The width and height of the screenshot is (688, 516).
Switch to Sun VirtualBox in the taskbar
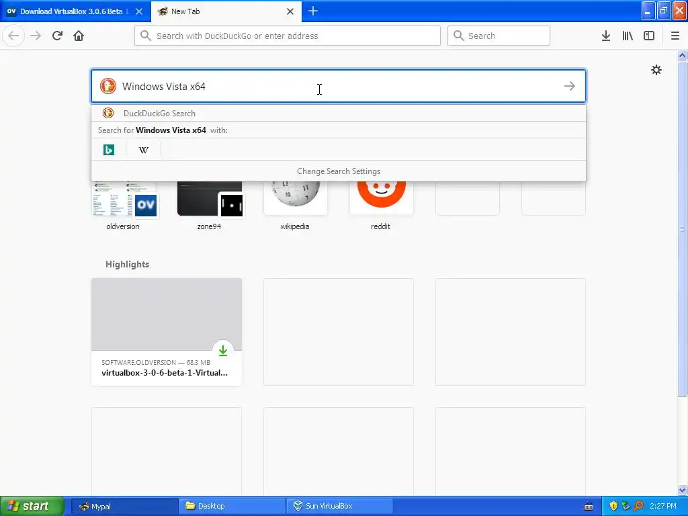pos(339,506)
